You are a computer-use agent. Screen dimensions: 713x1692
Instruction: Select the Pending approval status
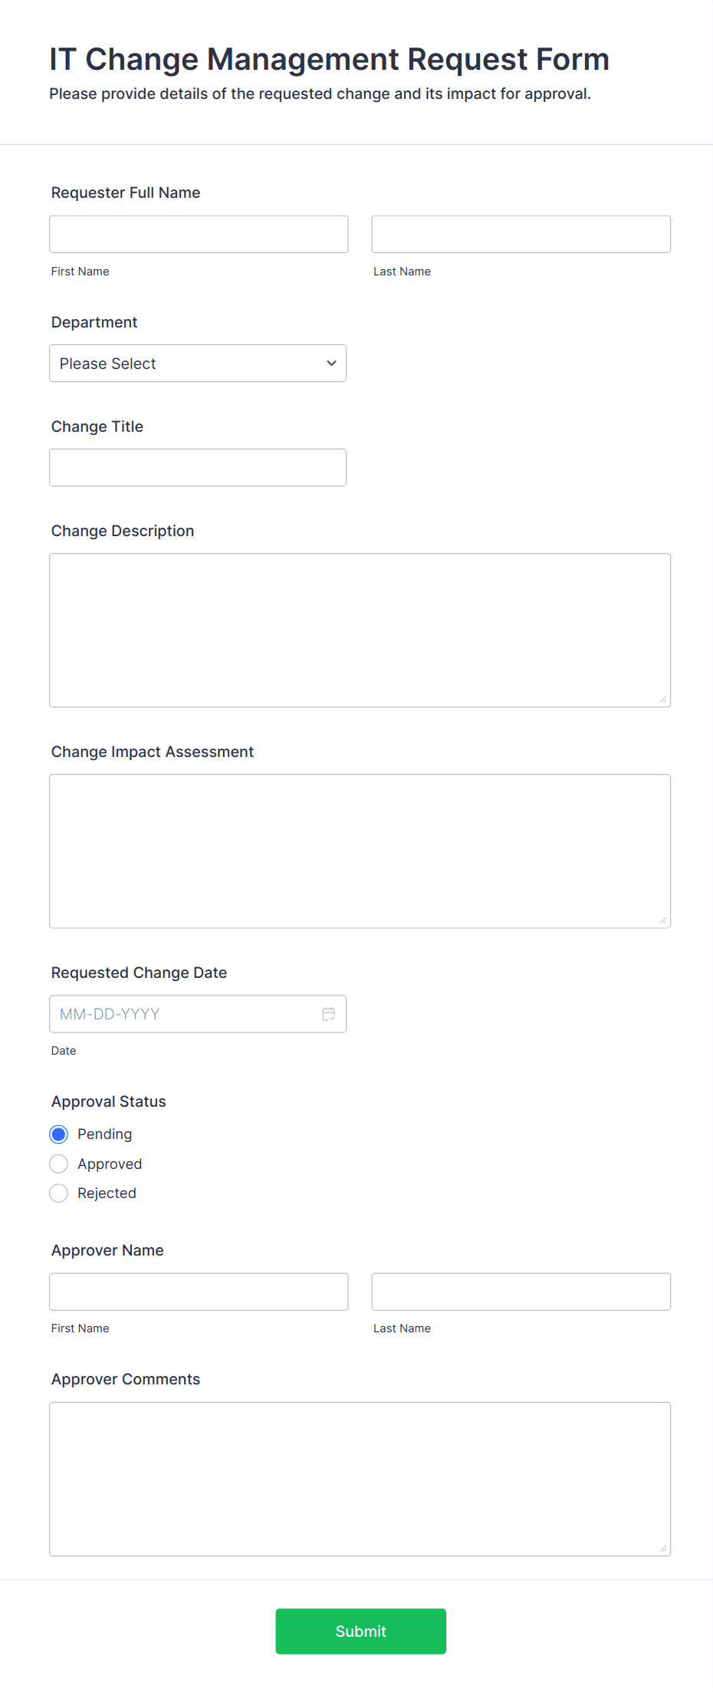(58, 1134)
